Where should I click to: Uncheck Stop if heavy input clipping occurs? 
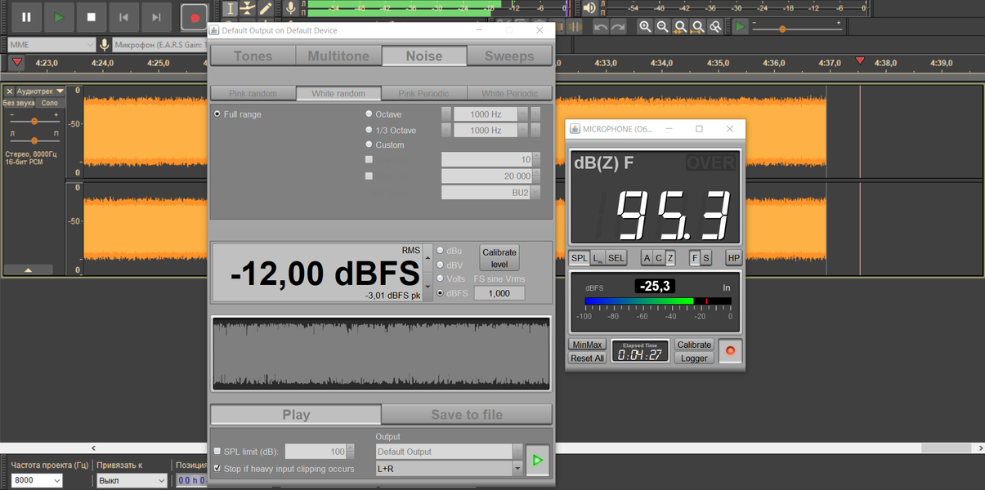[x=217, y=469]
